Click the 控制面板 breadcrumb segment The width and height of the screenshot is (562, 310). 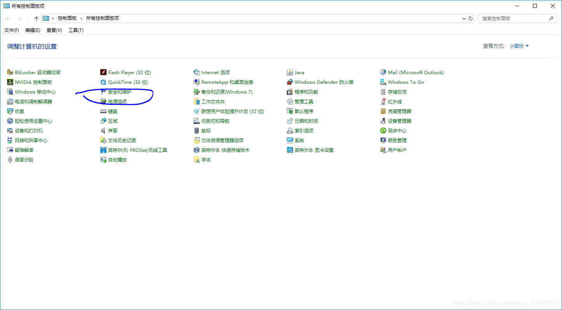(x=67, y=18)
